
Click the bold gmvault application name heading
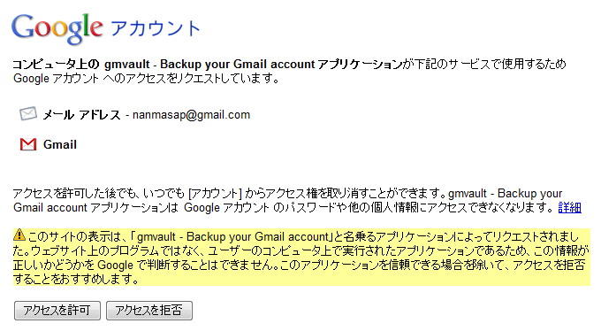point(253,64)
